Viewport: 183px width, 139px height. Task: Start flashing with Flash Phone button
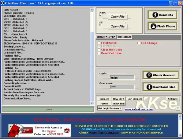coord(163,26)
